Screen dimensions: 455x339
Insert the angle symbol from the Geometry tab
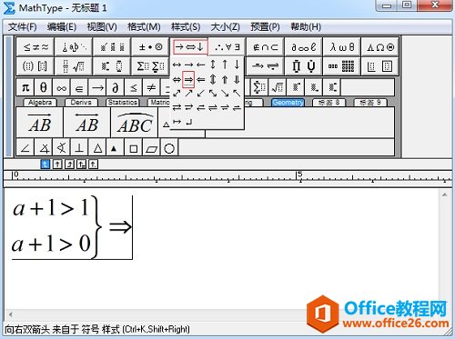tap(25, 148)
